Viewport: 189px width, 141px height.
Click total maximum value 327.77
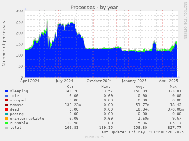[x=175, y=128]
